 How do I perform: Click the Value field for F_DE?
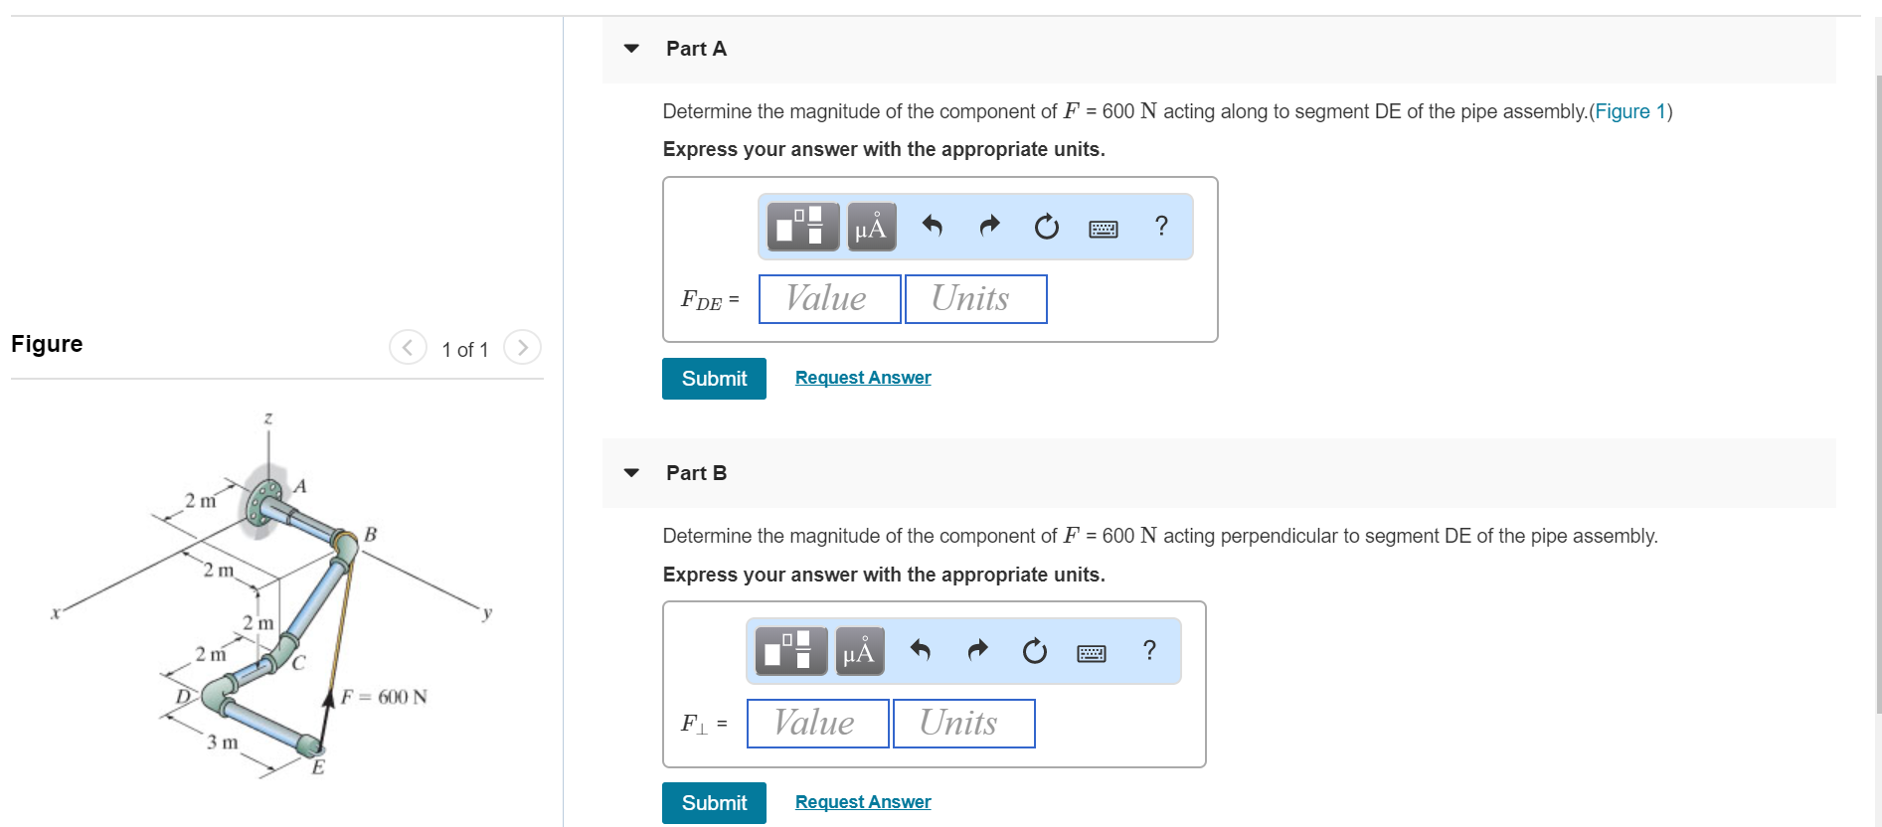pyautogui.click(x=828, y=298)
